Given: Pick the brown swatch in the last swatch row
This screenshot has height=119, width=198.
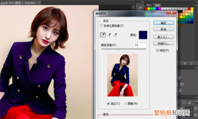Looking at the screenshot, I should tap(181, 25).
